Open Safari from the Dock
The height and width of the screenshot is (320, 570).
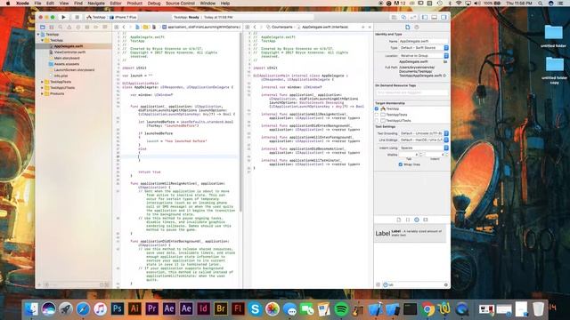click(83, 309)
